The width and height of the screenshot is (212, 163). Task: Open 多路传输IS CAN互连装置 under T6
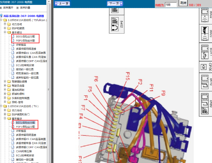(x=31, y=139)
